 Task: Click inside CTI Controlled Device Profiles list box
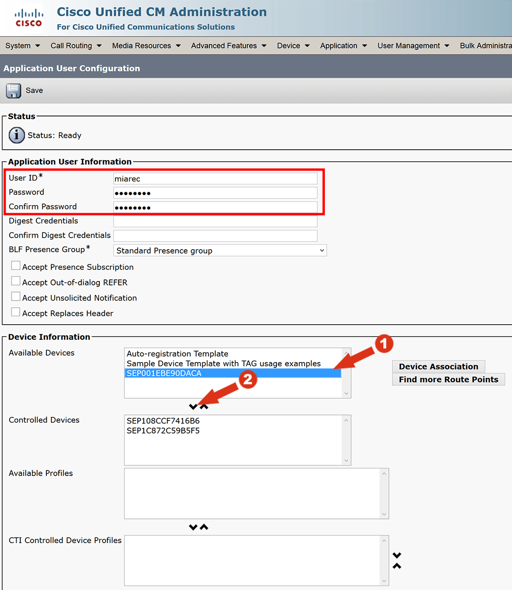point(256,561)
